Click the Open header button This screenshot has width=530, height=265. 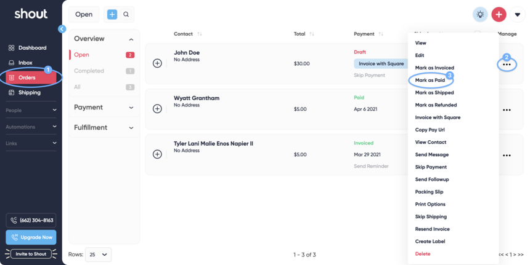84,15
